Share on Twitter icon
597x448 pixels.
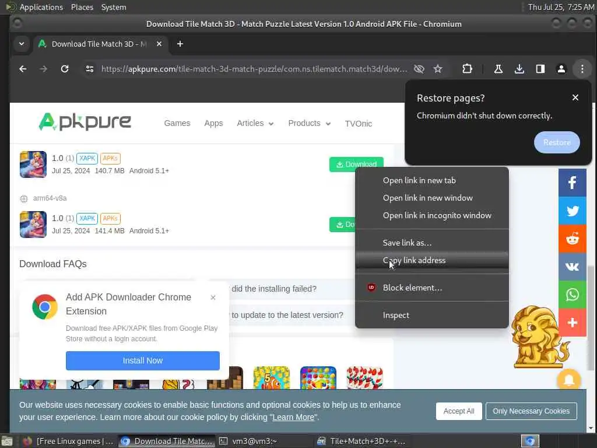click(x=573, y=211)
